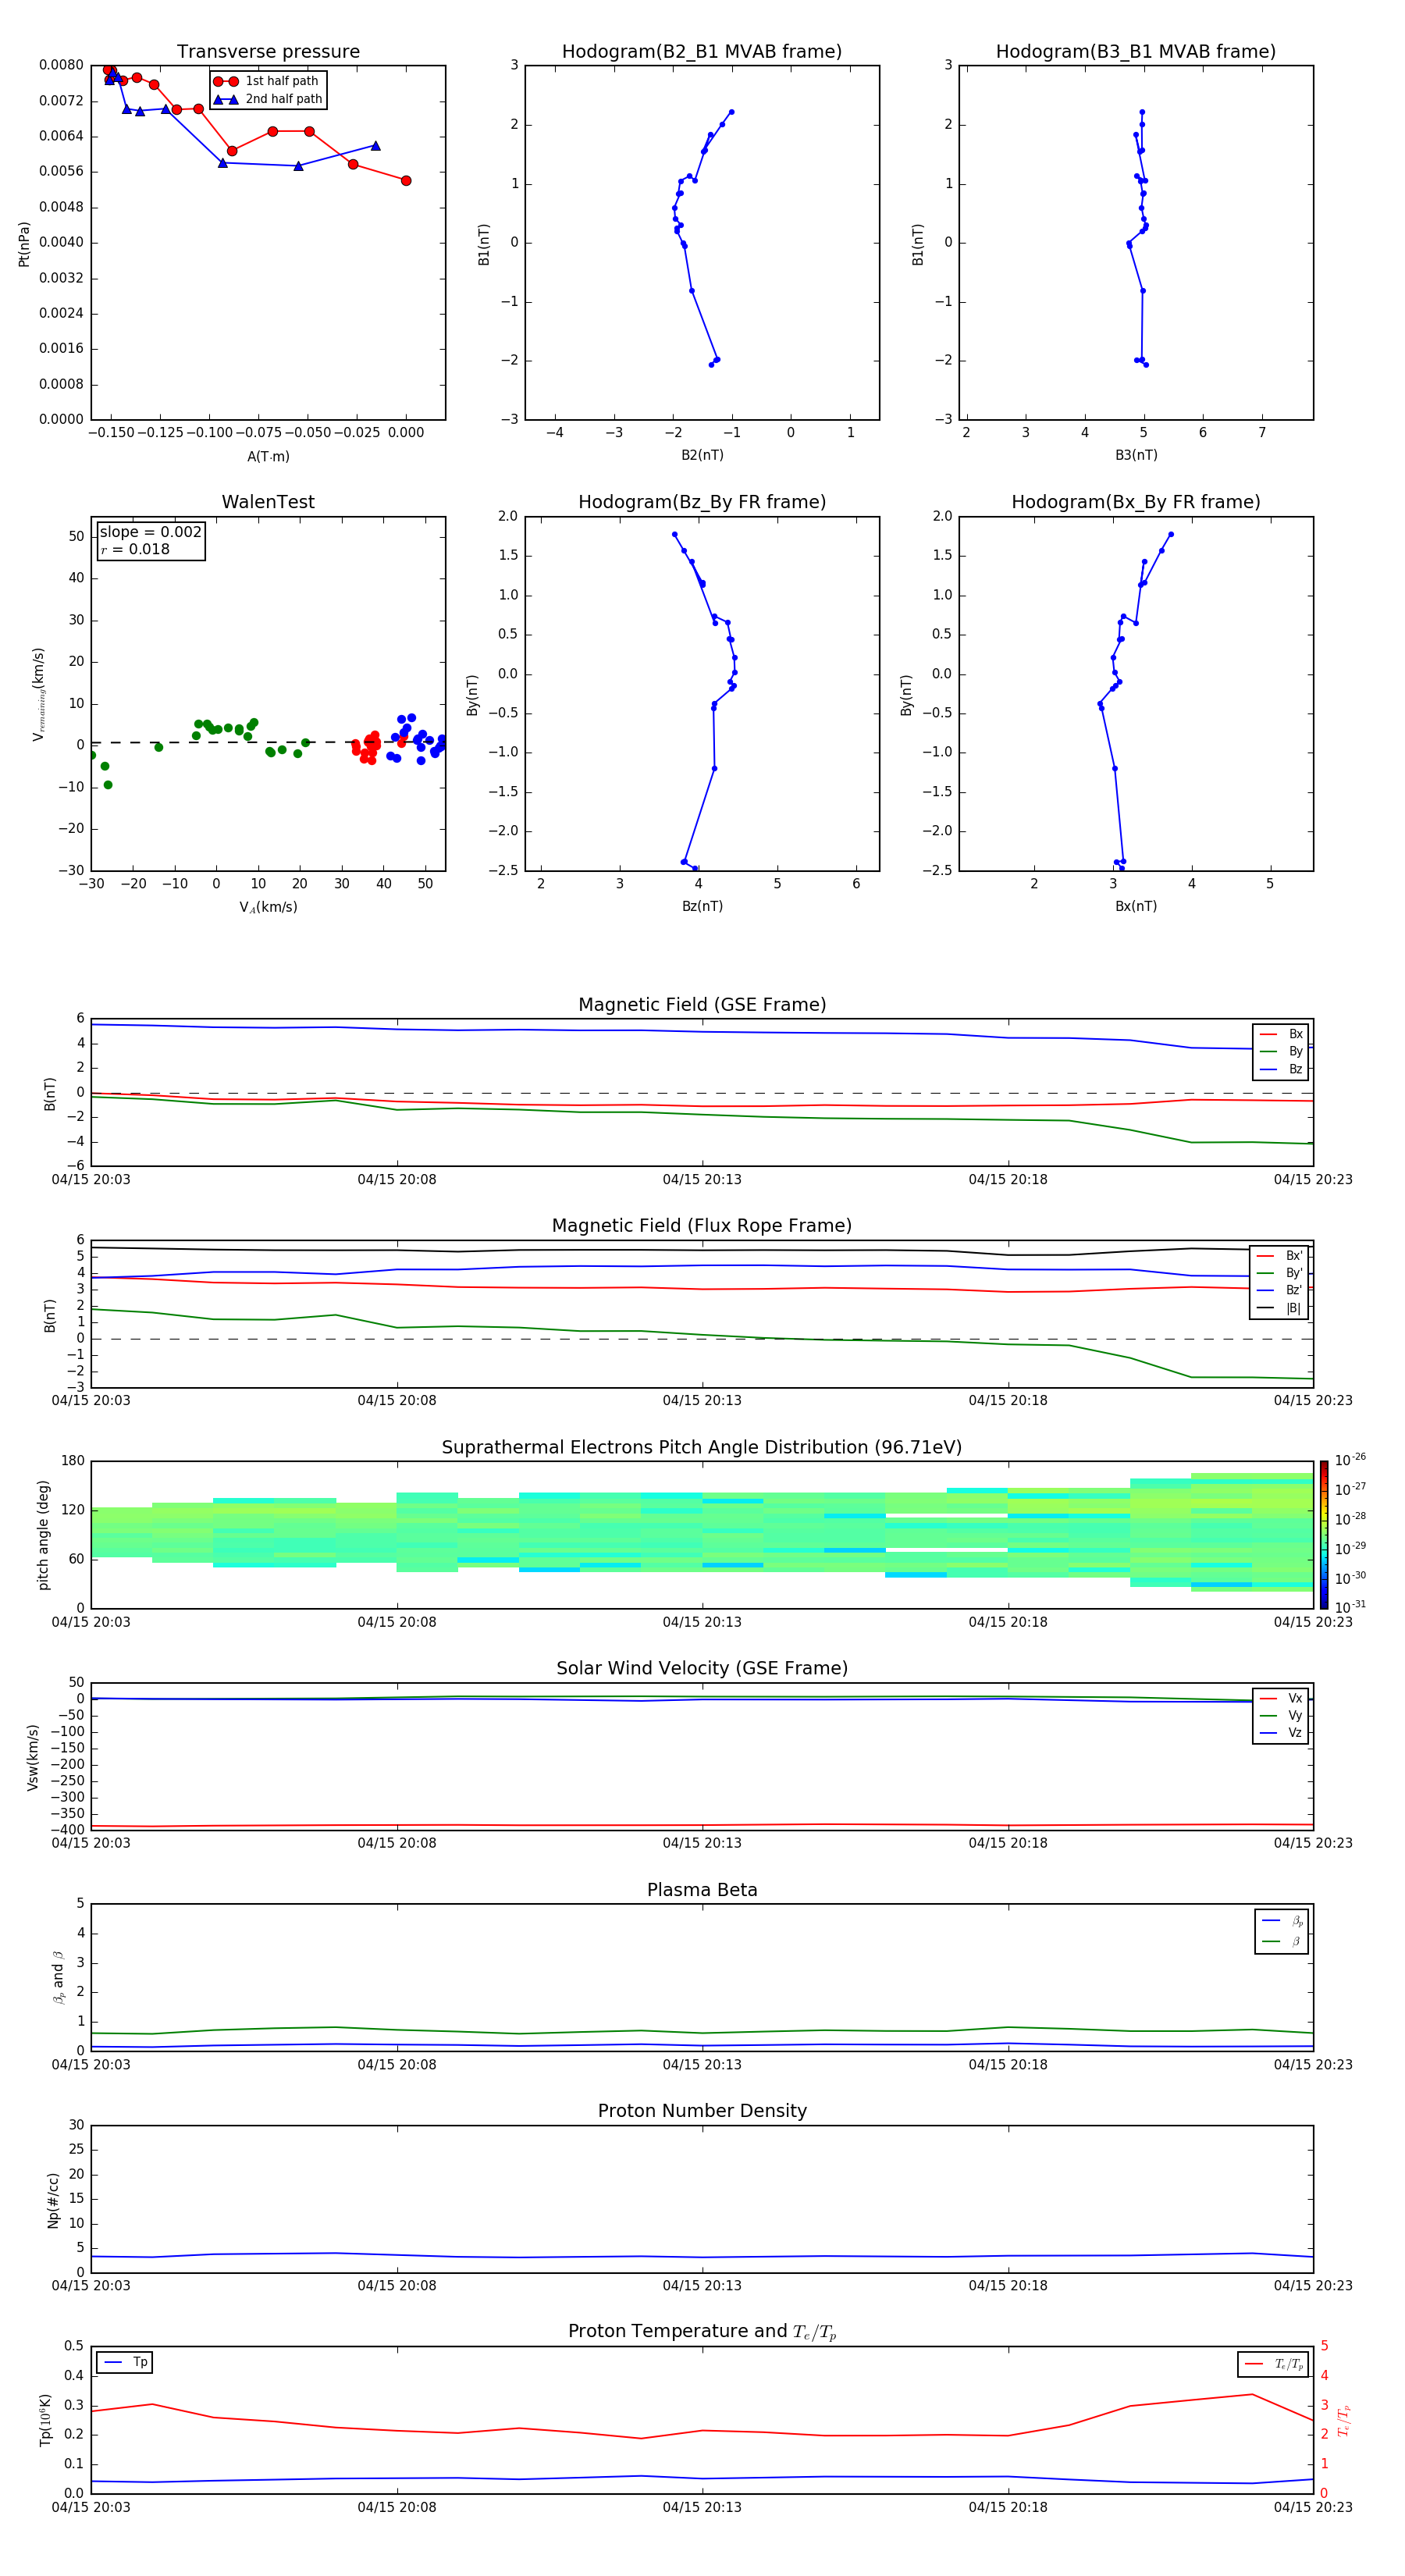Click '04/15 20:08' tick under Plasma Beta

(397, 2065)
